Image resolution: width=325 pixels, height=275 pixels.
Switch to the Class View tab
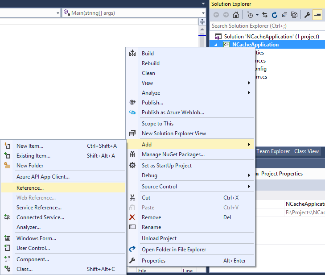point(306,151)
